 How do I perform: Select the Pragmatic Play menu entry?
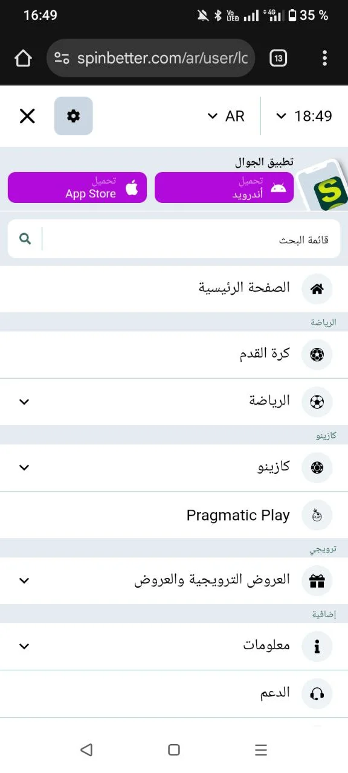click(x=237, y=515)
